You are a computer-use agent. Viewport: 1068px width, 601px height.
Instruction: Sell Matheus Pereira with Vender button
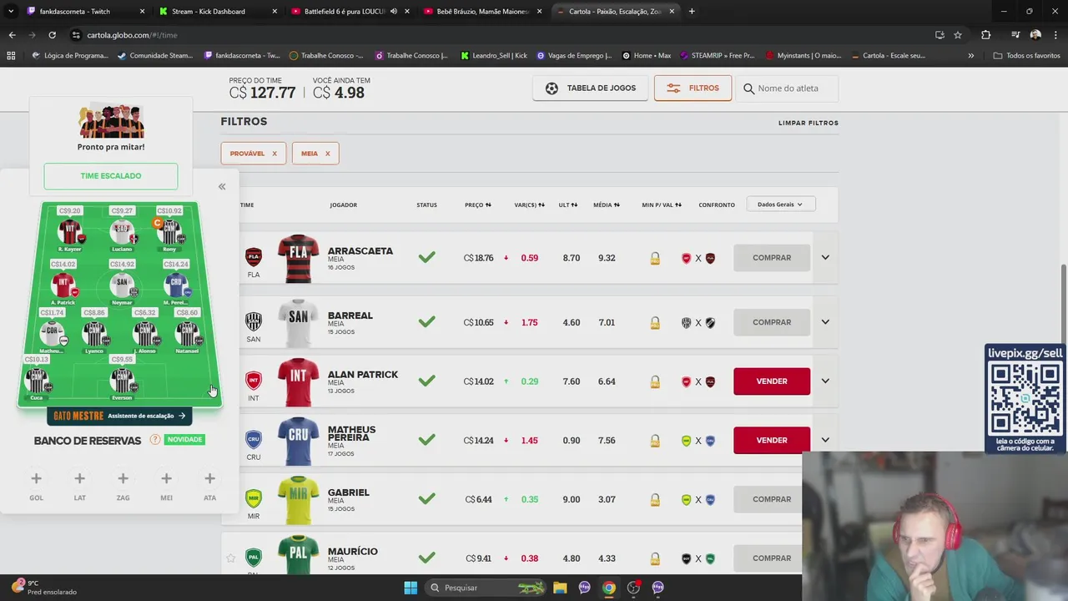772,440
